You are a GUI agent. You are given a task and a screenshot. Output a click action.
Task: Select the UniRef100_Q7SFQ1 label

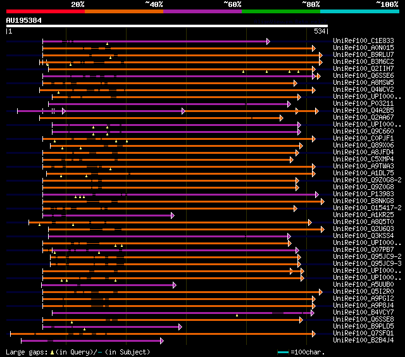363,334
